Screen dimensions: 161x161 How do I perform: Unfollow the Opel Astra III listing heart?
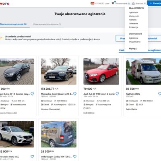click(x=32, y=94)
